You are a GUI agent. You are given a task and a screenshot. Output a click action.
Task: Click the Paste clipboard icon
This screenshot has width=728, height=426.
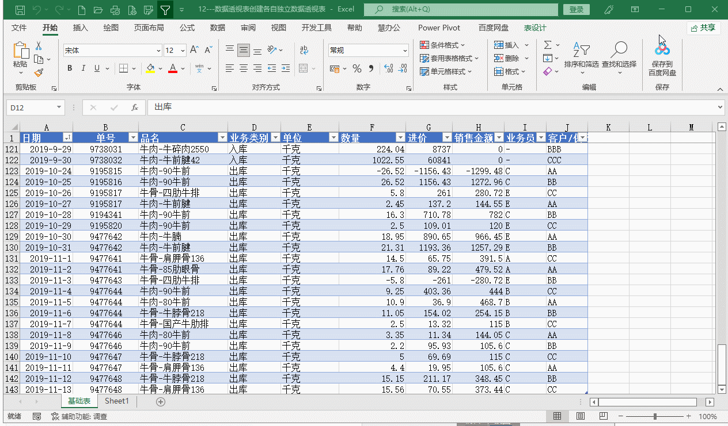click(20, 50)
